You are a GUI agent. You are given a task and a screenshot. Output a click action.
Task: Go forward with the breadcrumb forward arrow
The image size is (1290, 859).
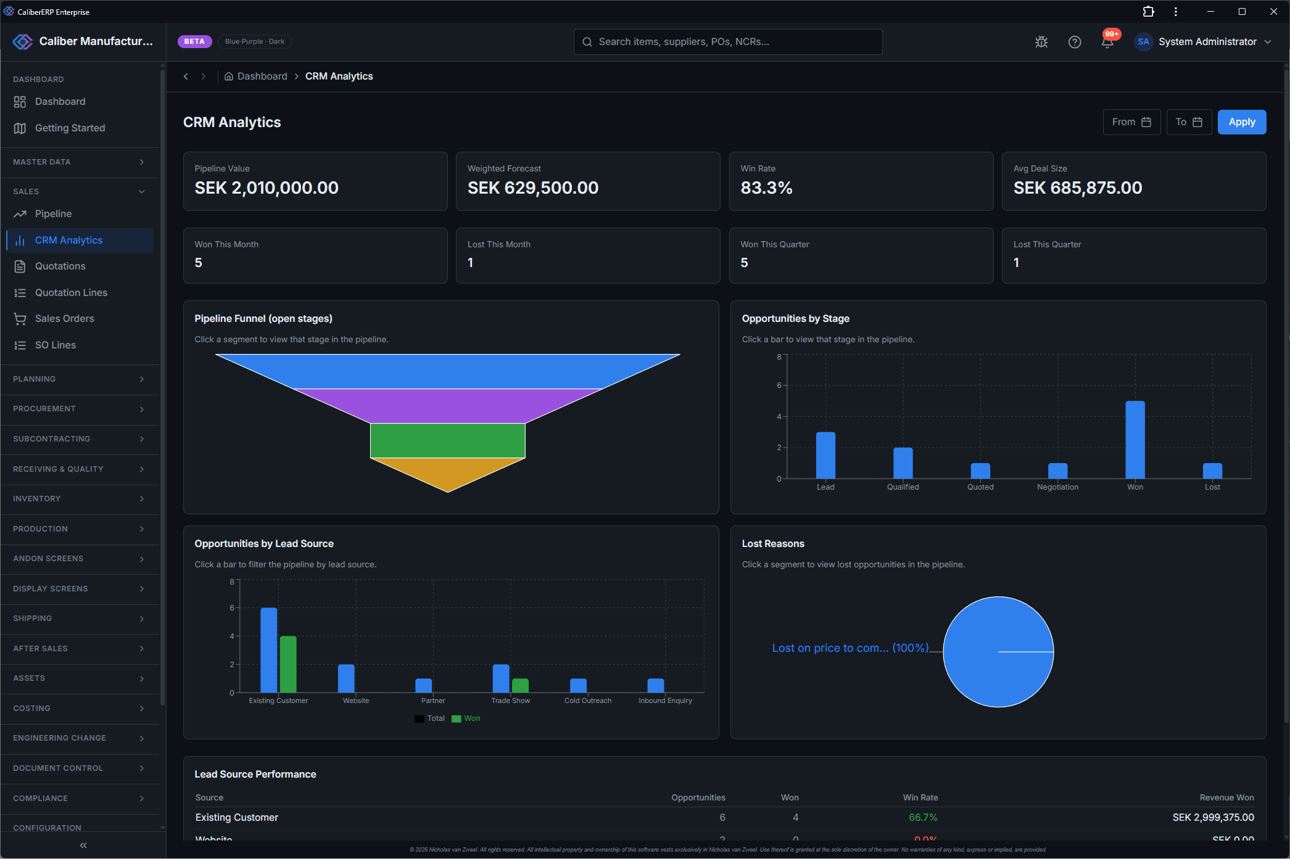point(203,76)
